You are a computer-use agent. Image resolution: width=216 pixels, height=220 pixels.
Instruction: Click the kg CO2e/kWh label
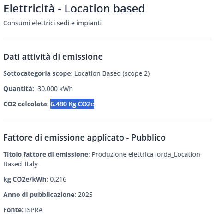[x=25, y=179]
